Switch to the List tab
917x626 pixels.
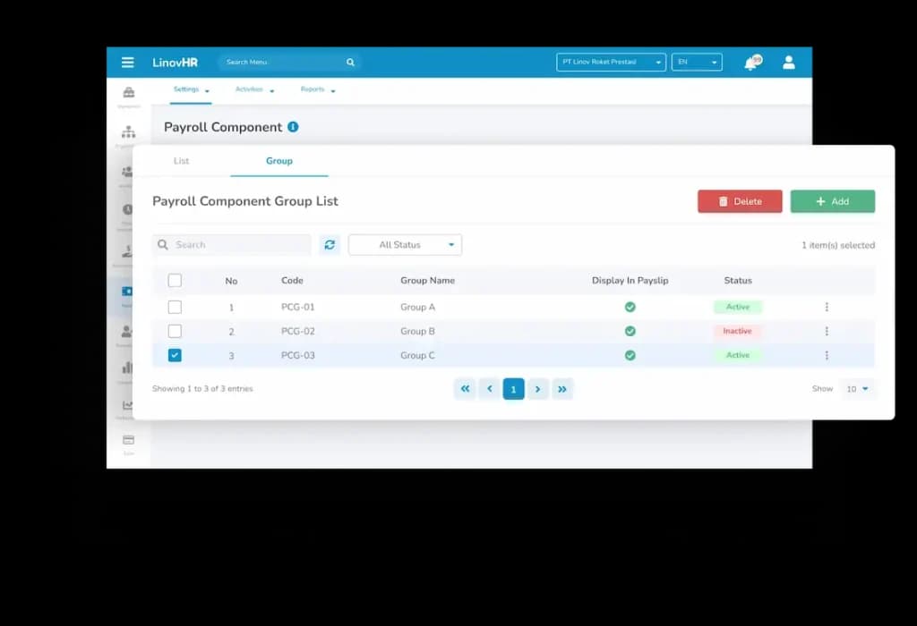pos(181,161)
